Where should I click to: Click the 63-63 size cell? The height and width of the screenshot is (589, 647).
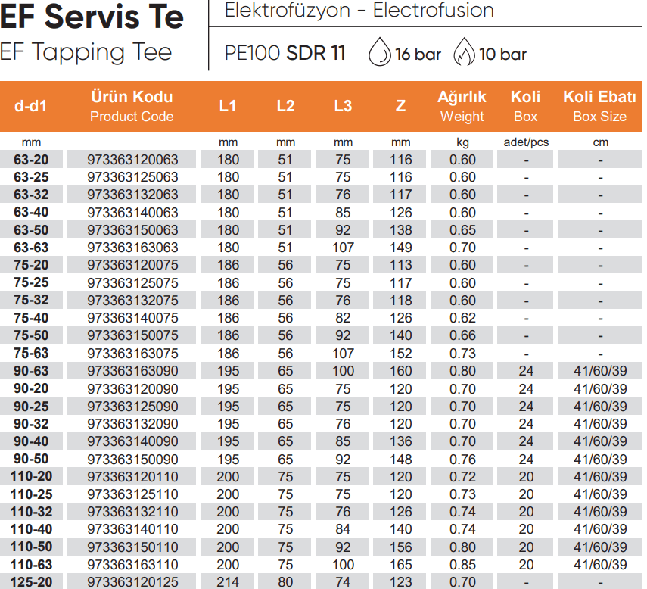click(x=31, y=248)
